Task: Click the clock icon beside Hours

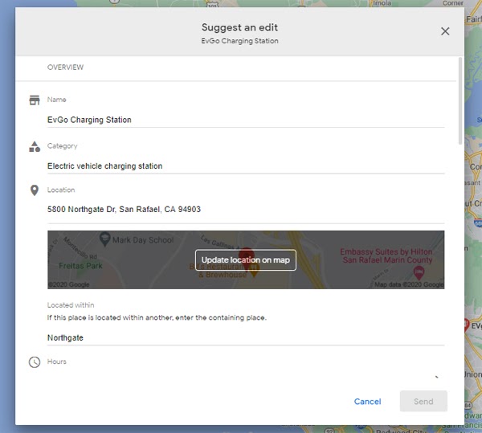Action: pos(35,362)
